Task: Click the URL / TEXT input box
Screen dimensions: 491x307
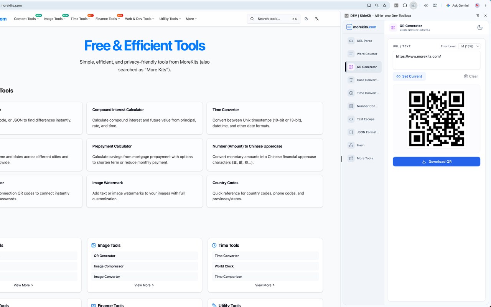Action: pyautogui.click(x=437, y=60)
